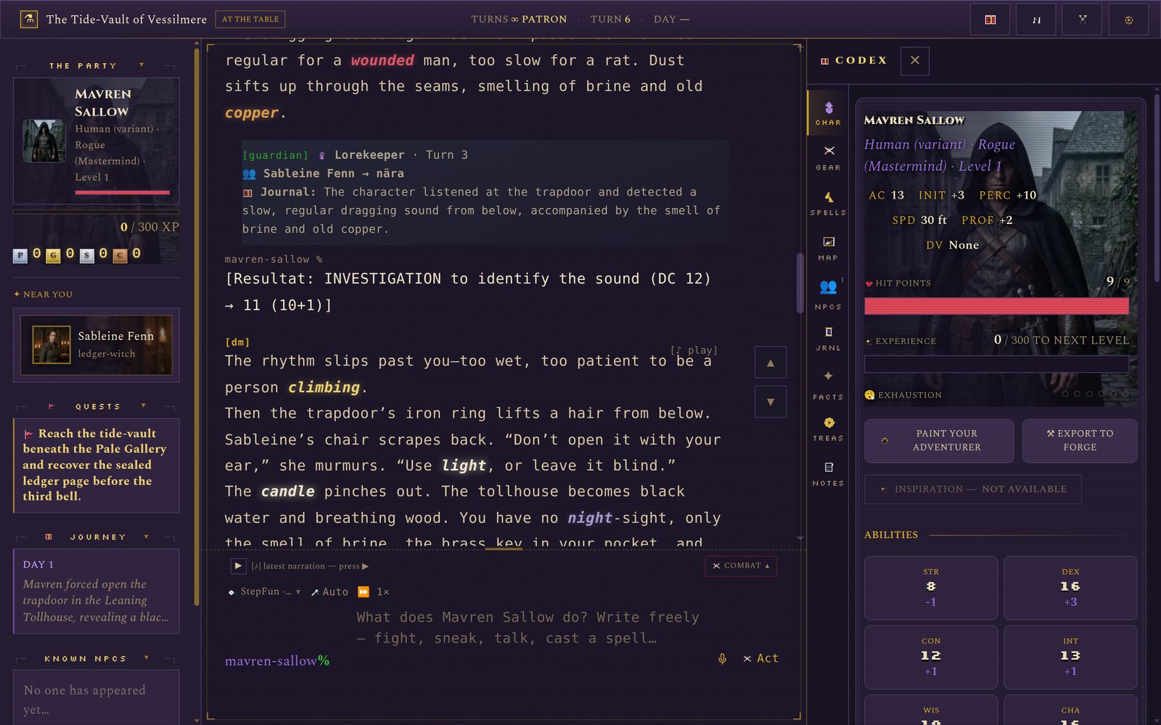The image size is (1161, 725).
Task: Click the Act submit button
Action: (x=760, y=658)
